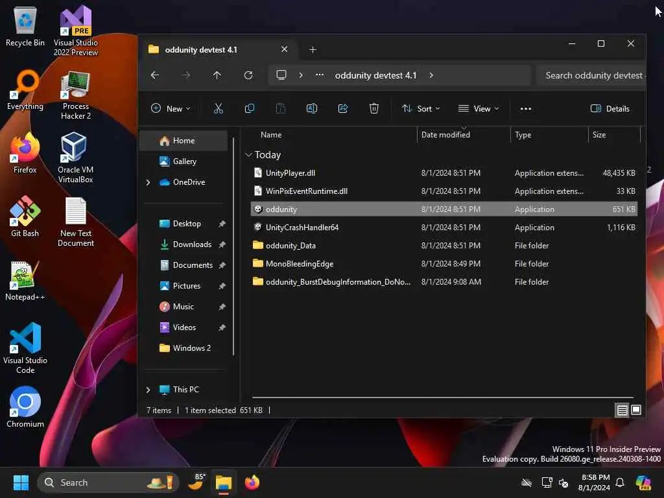Open the View dropdown menu
Screen dimensions: 664x498
[479, 109]
